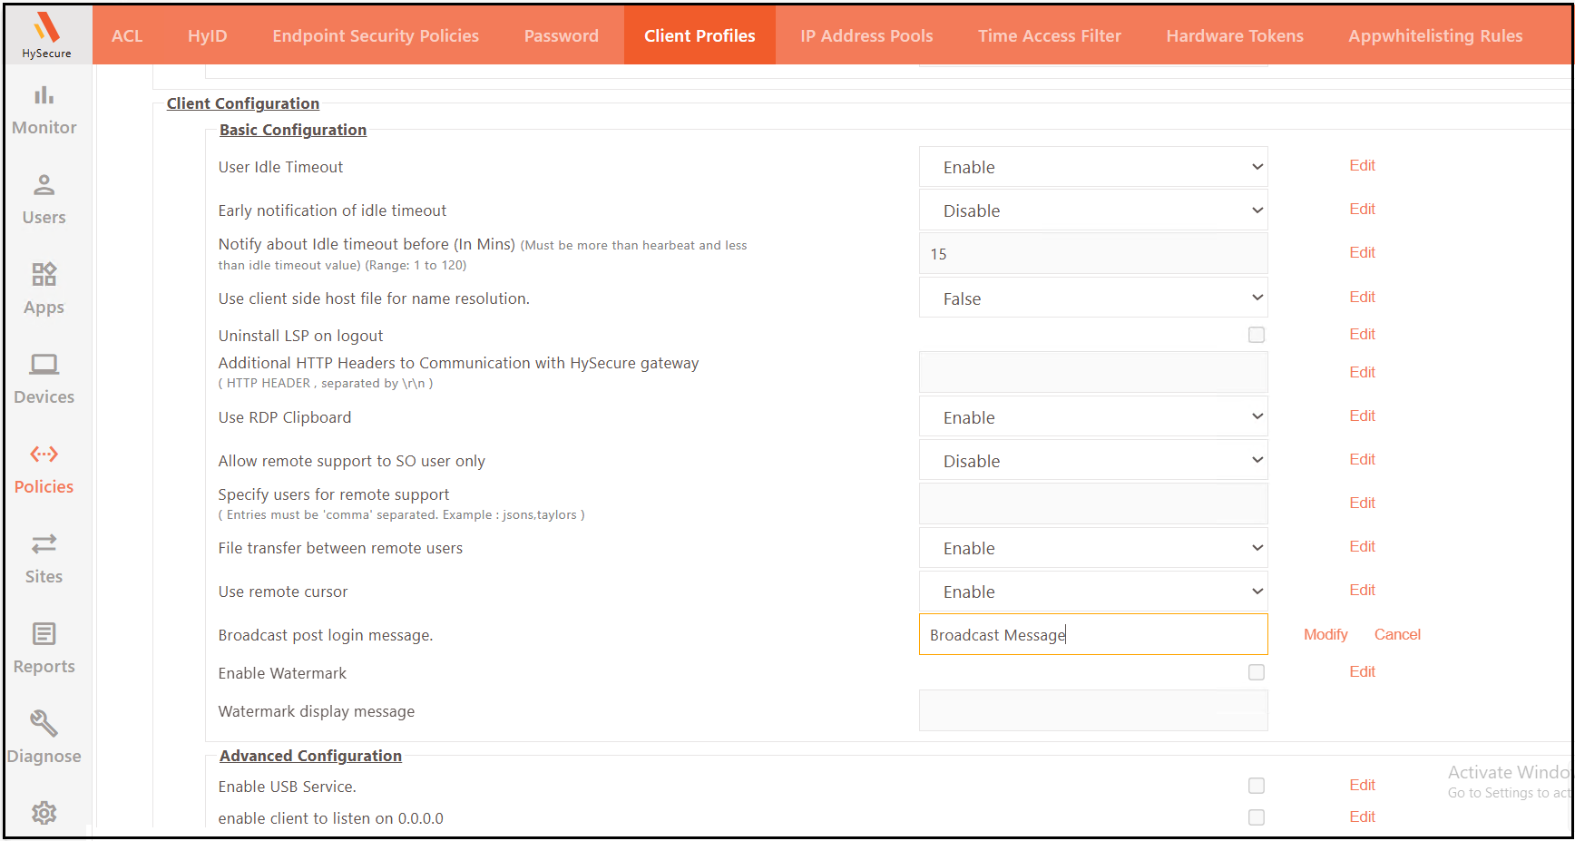The width and height of the screenshot is (1575, 841).
Task: Click the Watermark display message field
Action: (x=1093, y=710)
